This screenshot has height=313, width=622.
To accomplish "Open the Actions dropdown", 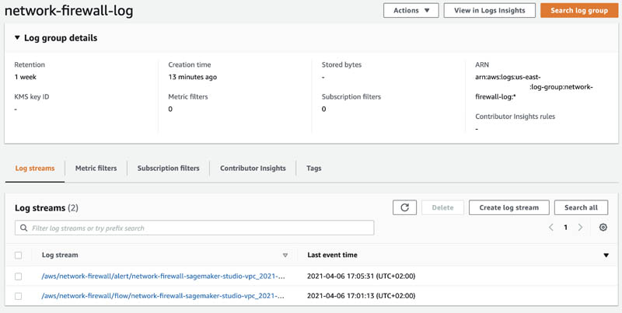I will click(x=411, y=11).
